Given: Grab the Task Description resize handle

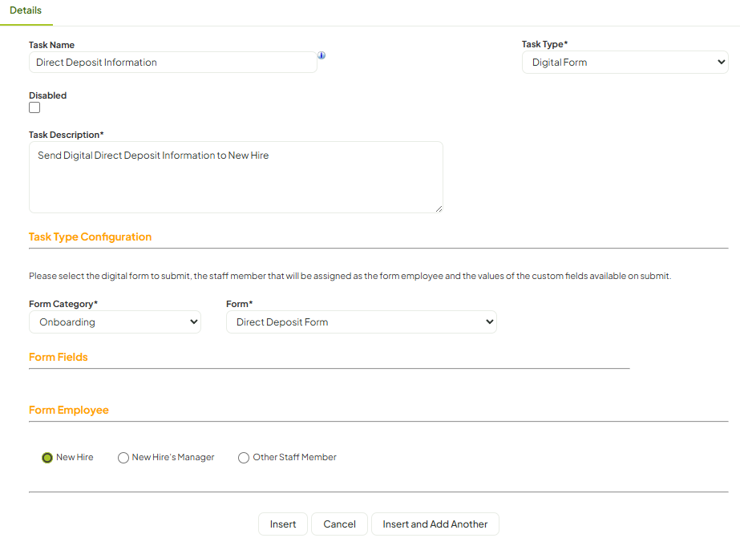Looking at the screenshot, I should [x=439, y=209].
